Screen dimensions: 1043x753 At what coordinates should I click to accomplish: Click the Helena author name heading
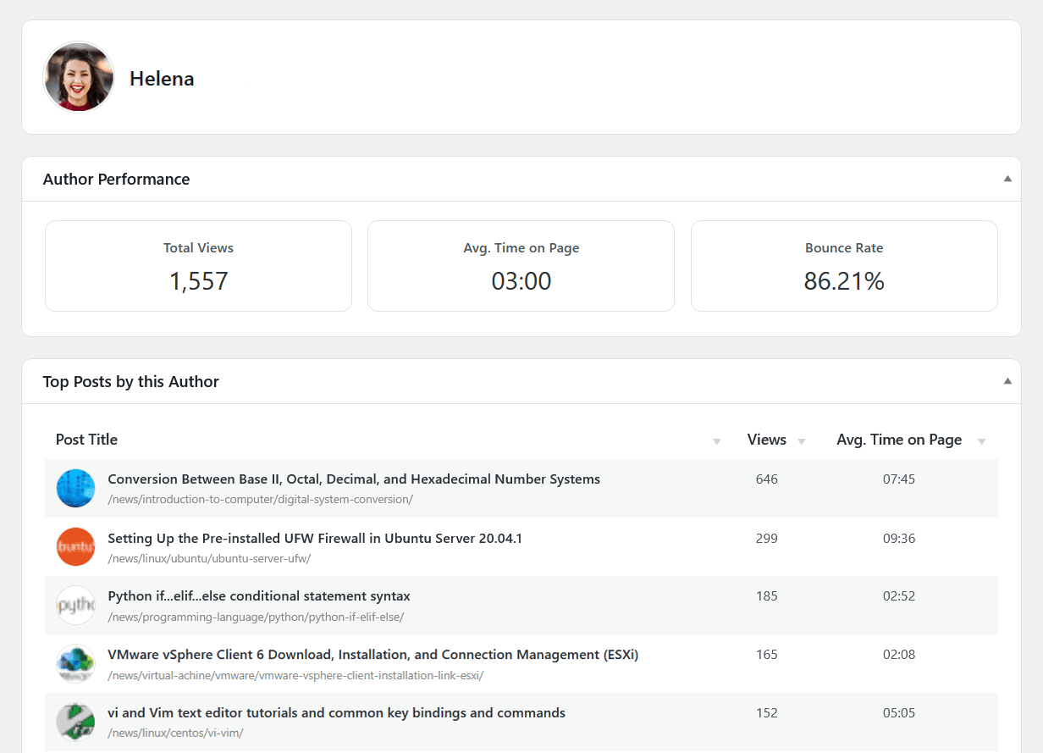coord(161,78)
